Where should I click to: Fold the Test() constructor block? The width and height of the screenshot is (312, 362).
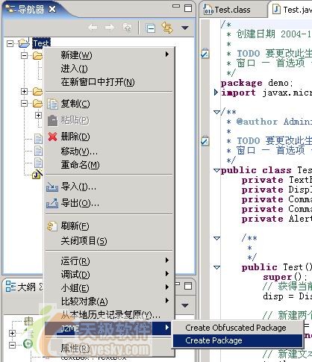click(216, 267)
